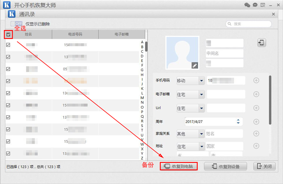Image resolution: width=283 pixels, height=184 pixels.
Task: Sort by 电话号码 column header
Action: click(75, 34)
